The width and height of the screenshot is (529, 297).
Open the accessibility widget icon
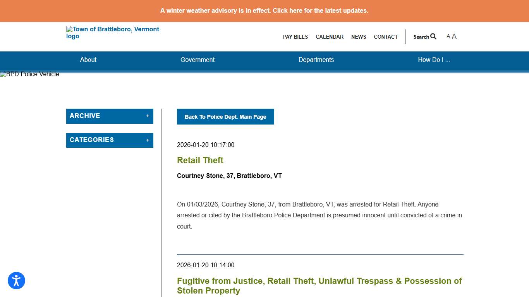click(16, 281)
